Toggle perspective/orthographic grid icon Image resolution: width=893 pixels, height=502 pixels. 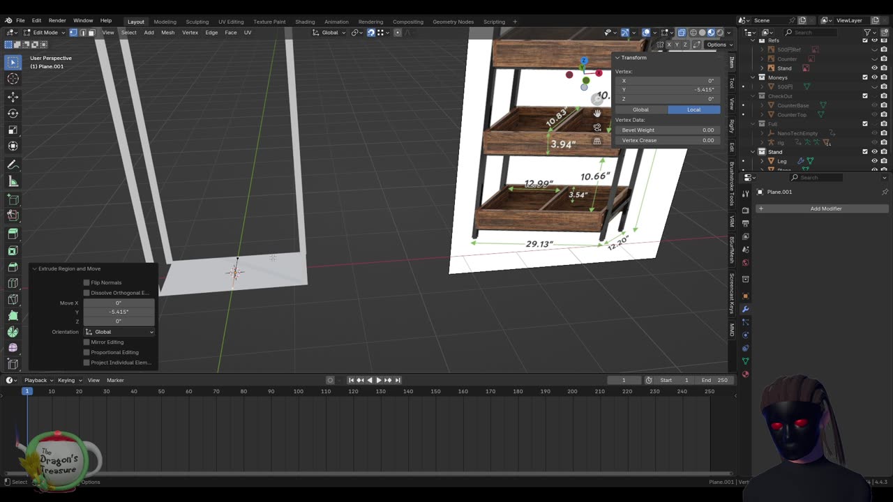tap(597, 141)
